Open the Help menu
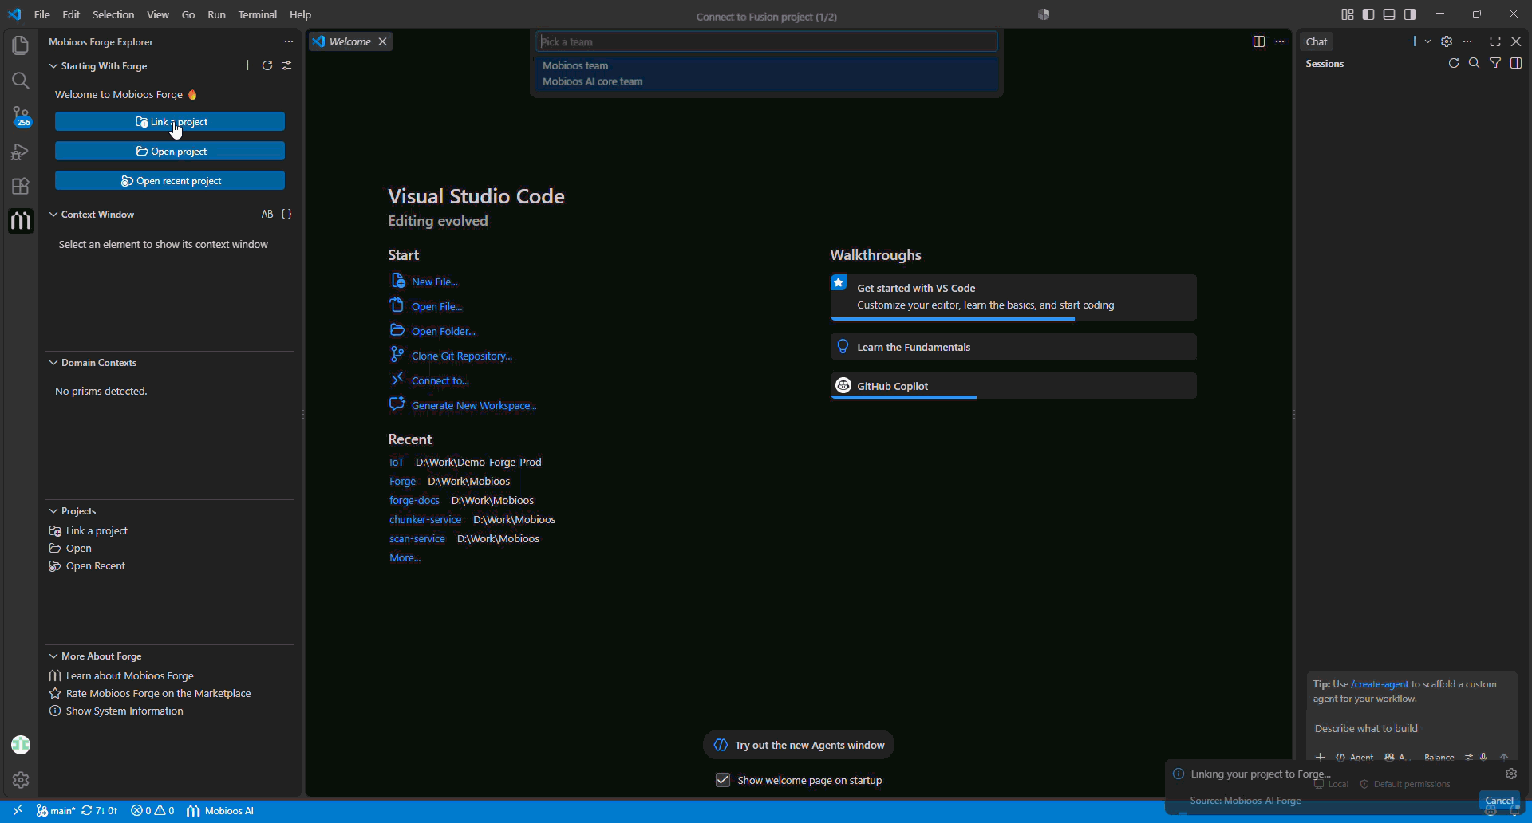1532x823 pixels. 301,14
